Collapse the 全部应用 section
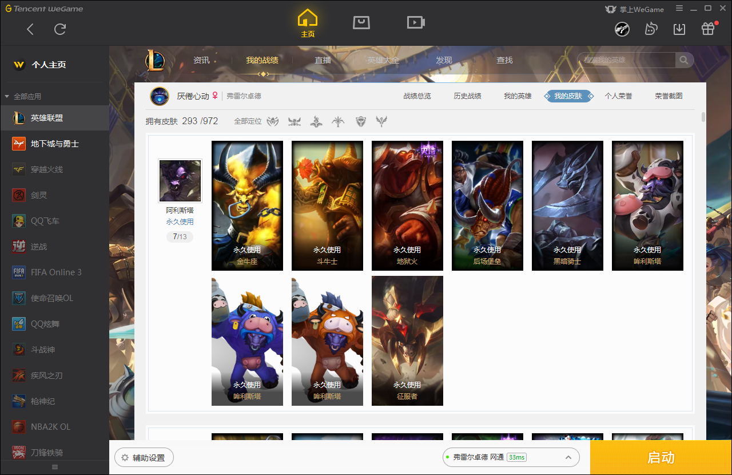The height and width of the screenshot is (475, 732). (23, 97)
